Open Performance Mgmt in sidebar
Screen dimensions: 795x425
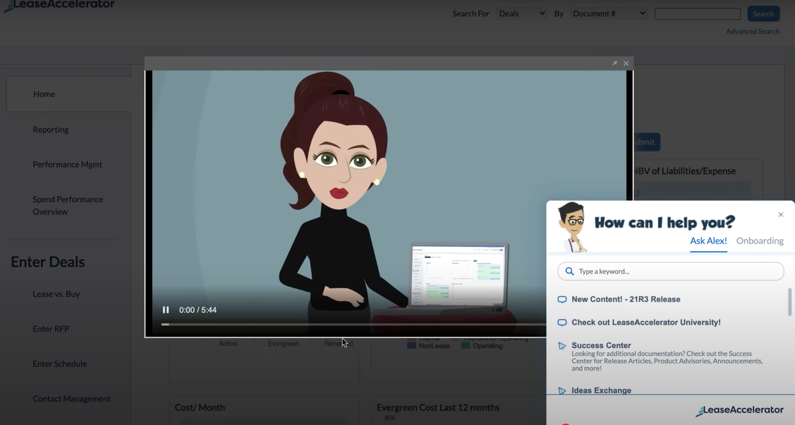[67, 164]
